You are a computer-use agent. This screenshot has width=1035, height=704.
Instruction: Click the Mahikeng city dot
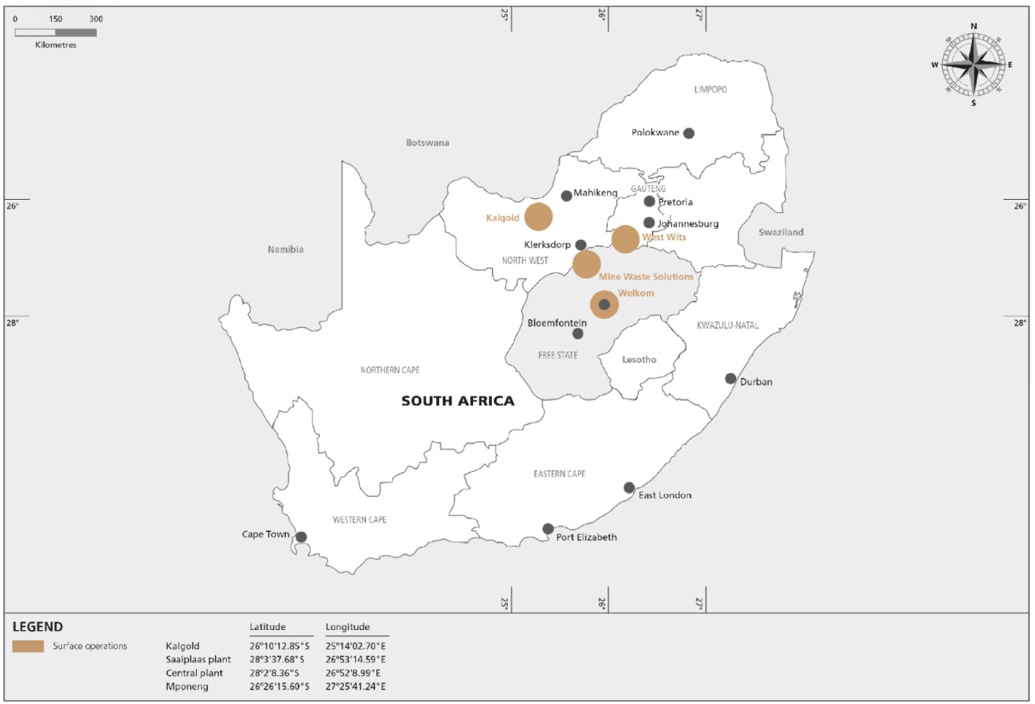pos(566,196)
